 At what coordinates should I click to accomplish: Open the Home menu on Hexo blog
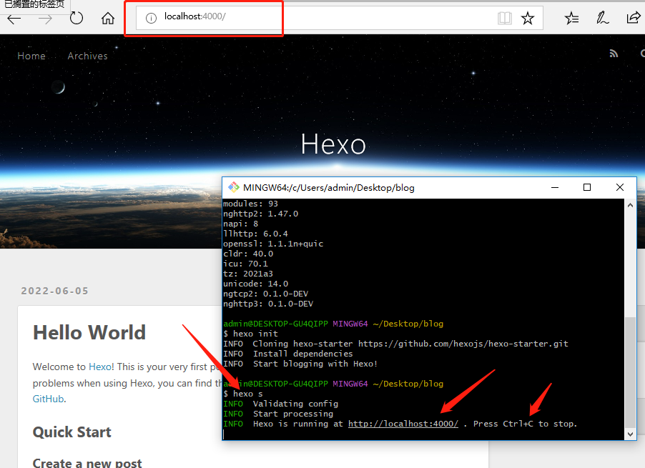[x=31, y=56]
